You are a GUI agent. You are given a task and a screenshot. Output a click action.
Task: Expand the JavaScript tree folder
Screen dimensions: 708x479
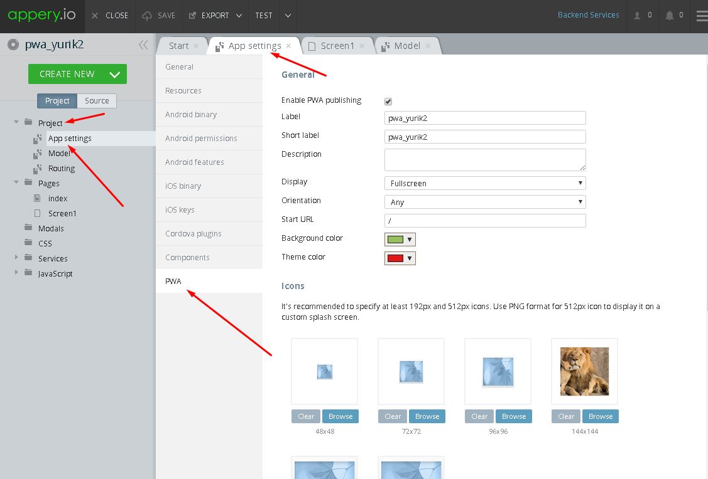click(16, 272)
